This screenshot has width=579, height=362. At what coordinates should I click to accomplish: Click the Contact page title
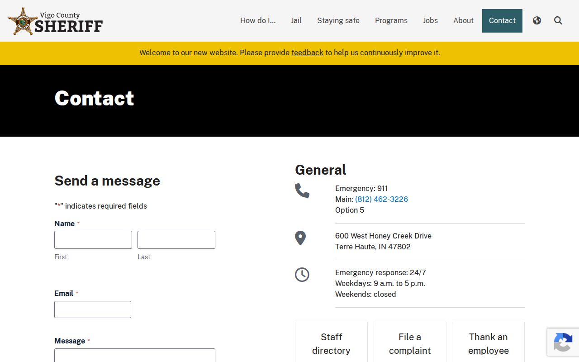(x=94, y=98)
